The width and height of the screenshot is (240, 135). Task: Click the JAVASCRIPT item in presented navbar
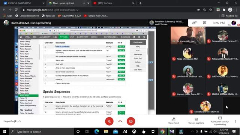coord(45,37)
